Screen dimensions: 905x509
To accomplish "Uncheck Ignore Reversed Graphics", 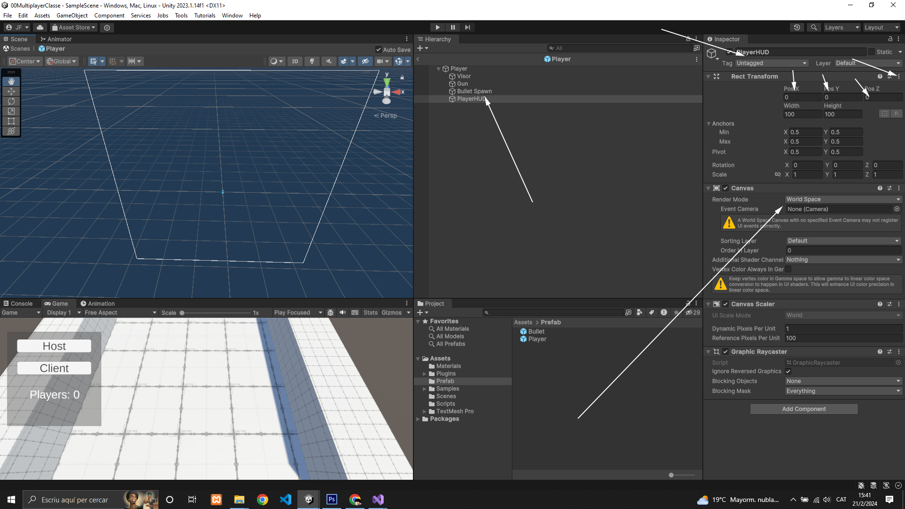I will pyautogui.click(x=788, y=371).
